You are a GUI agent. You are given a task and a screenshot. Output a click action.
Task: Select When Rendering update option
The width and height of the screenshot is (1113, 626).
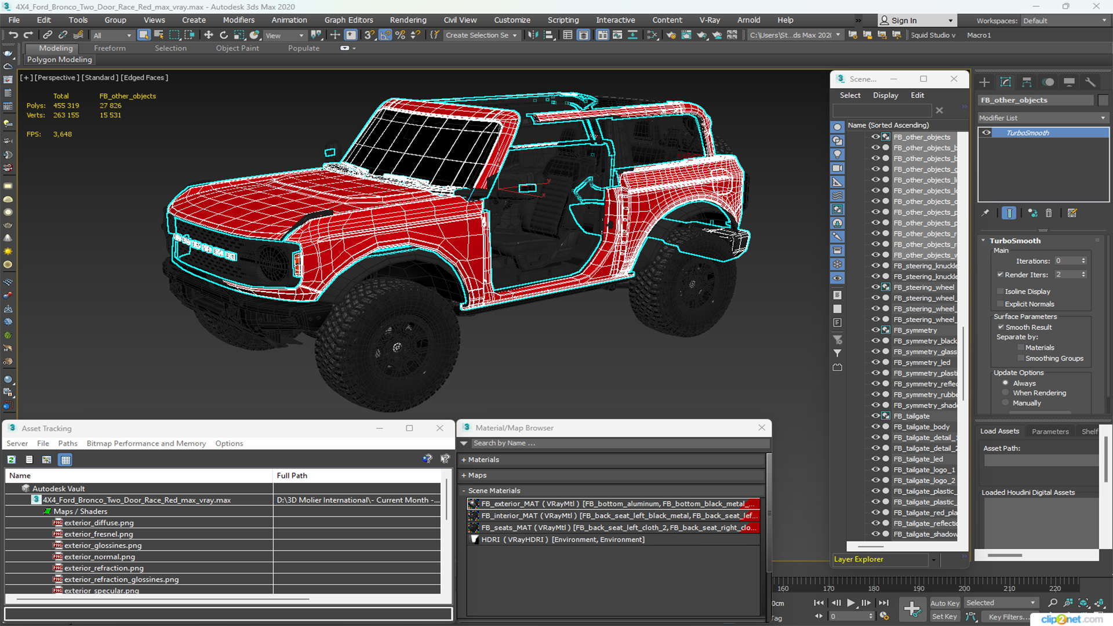(x=1006, y=393)
